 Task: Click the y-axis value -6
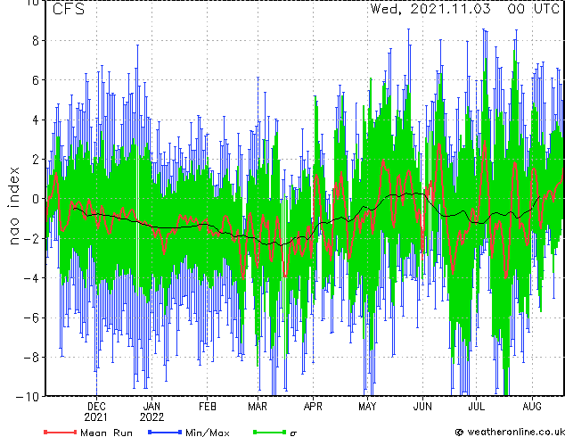[31, 317]
